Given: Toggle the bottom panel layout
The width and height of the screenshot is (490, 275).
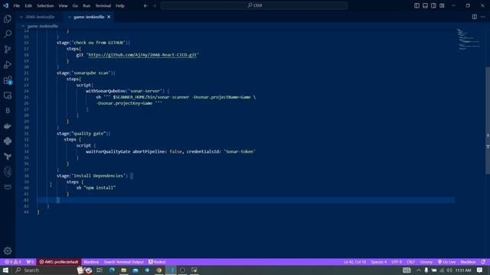Looking at the screenshot, I should click(x=425, y=5).
